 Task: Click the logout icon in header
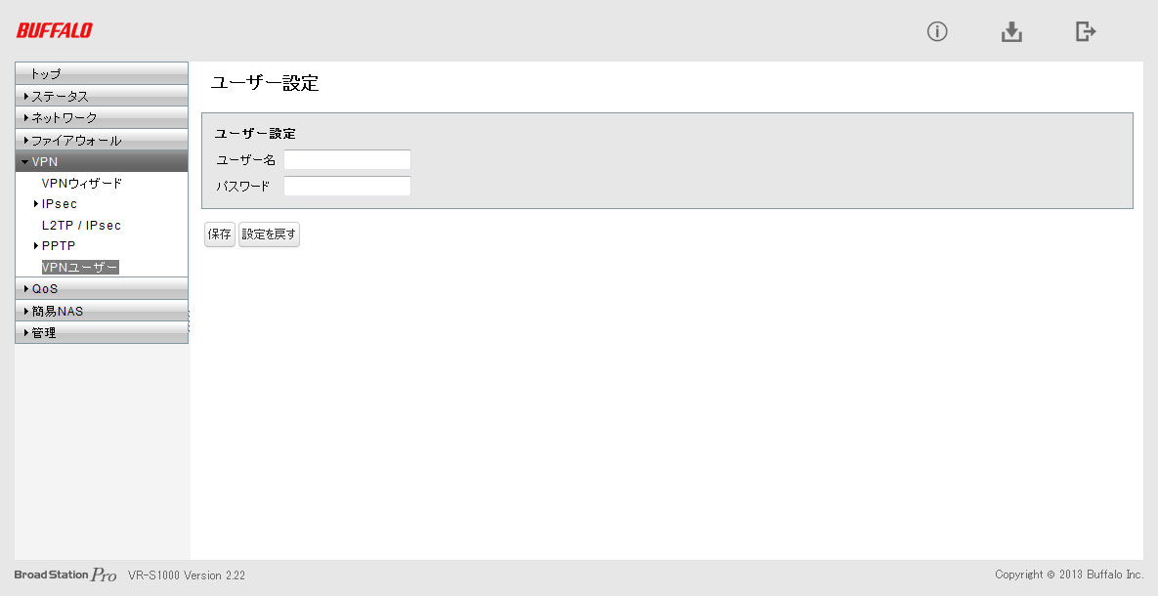[x=1086, y=31]
